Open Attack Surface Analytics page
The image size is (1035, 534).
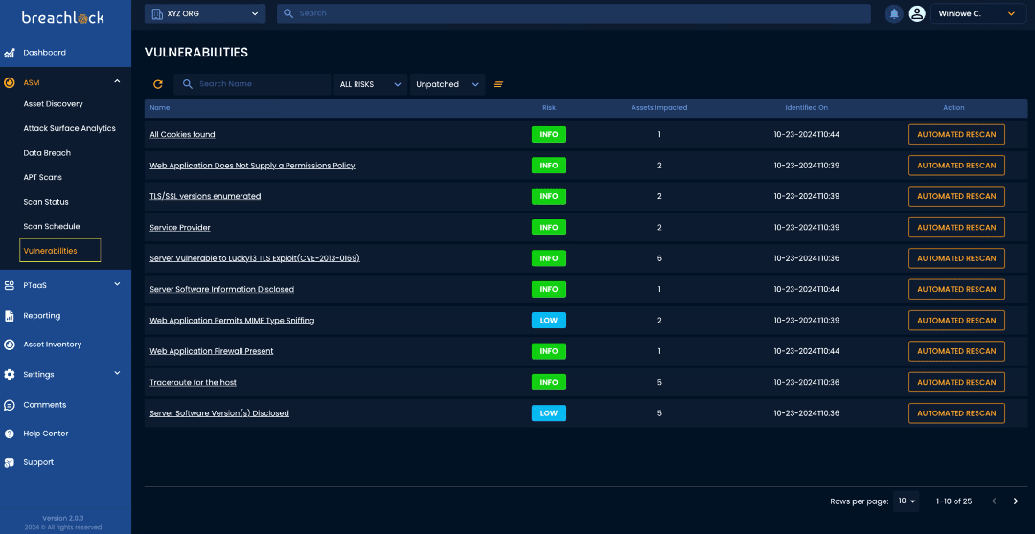click(x=69, y=128)
